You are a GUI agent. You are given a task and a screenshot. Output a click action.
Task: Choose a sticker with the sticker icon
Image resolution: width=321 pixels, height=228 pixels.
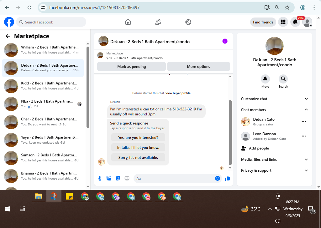tap(118, 178)
